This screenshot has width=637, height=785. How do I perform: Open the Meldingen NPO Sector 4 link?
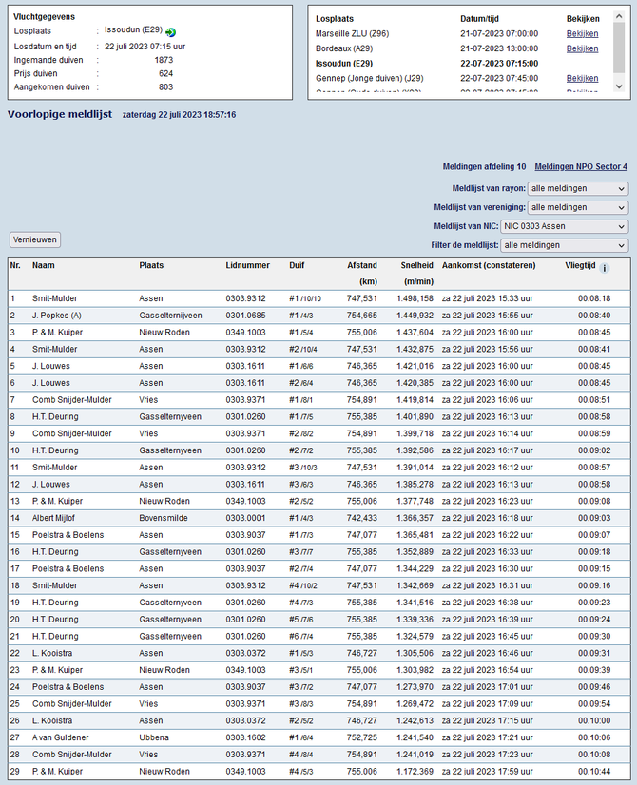pyautogui.click(x=581, y=166)
